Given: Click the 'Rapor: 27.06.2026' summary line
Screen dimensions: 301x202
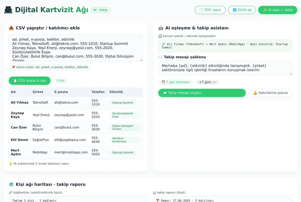Looking at the screenshot, I should click(x=185, y=200).
